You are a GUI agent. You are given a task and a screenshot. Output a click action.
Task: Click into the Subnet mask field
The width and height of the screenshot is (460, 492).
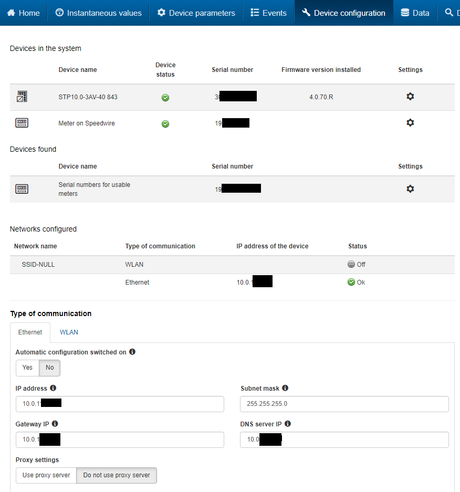click(x=344, y=404)
